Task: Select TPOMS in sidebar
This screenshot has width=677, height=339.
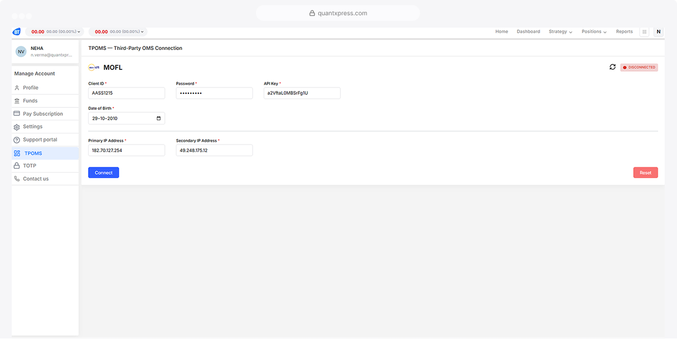Action: [x=45, y=153]
